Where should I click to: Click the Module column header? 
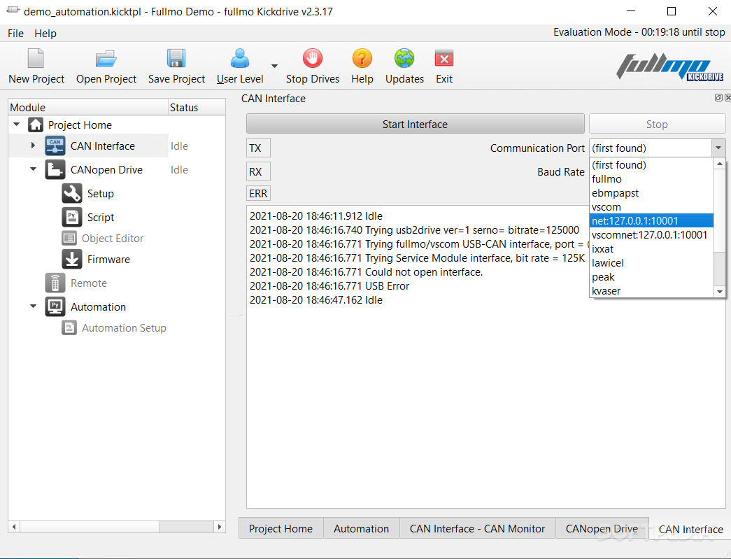[x=88, y=107]
